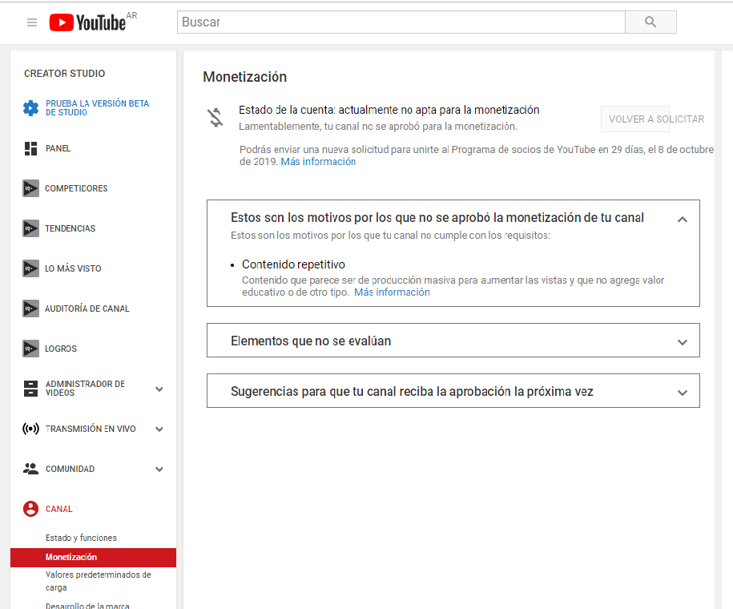Viewport: 733px width, 609px height.
Task: Open the Tendencias menu item
Action: (x=70, y=228)
